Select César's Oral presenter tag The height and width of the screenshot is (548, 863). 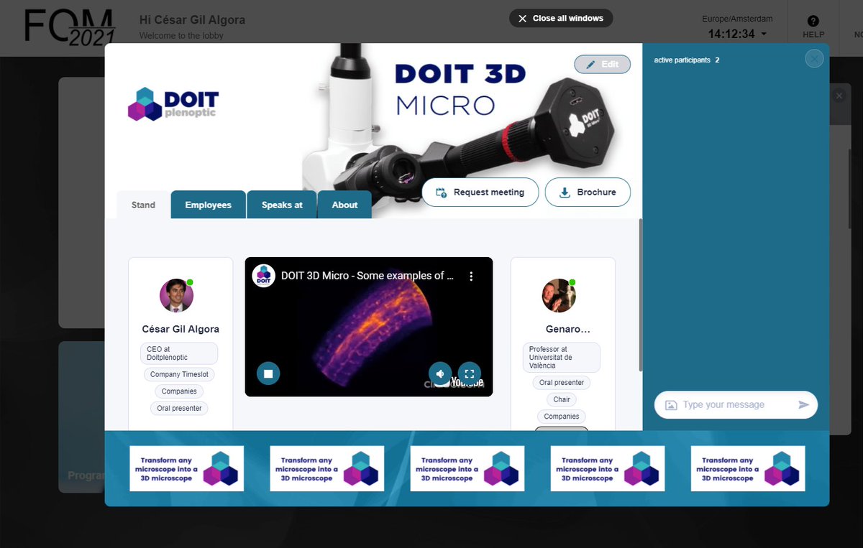(x=180, y=408)
